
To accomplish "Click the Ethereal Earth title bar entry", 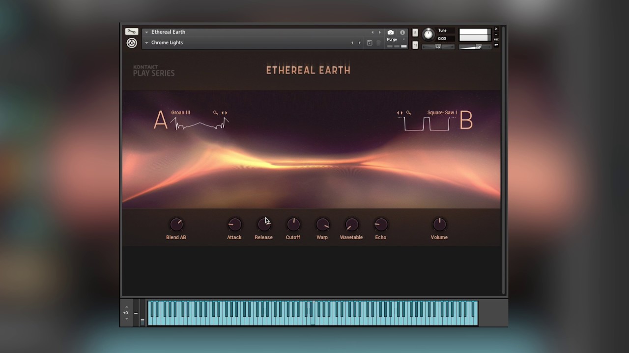I will 169,32.
